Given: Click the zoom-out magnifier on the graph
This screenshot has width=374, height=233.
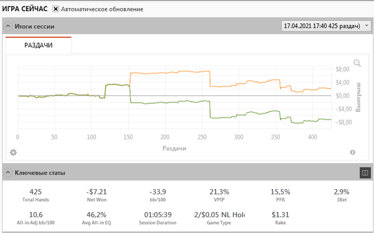Looking at the screenshot, I should [357, 63].
